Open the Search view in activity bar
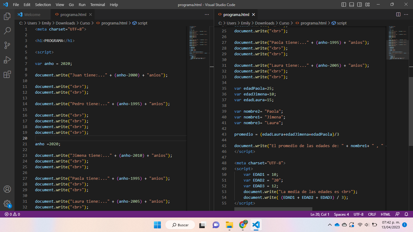The image size is (413, 232). coord(7,31)
